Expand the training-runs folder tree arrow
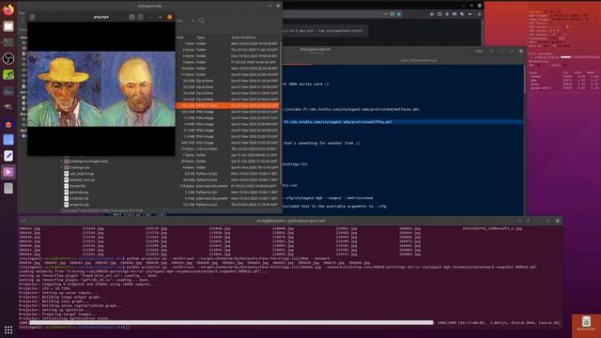601x338 pixels. (x=62, y=167)
